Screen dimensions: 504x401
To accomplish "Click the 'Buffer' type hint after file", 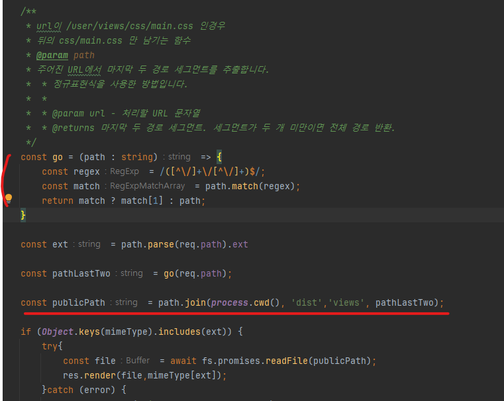I will (138, 361).
